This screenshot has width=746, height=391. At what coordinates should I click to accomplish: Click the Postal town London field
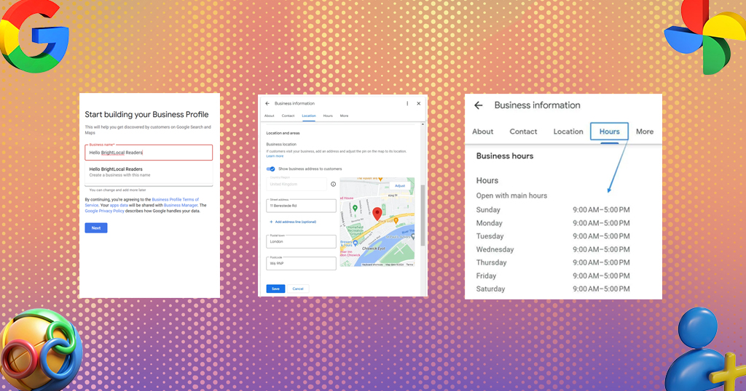pos(301,241)
